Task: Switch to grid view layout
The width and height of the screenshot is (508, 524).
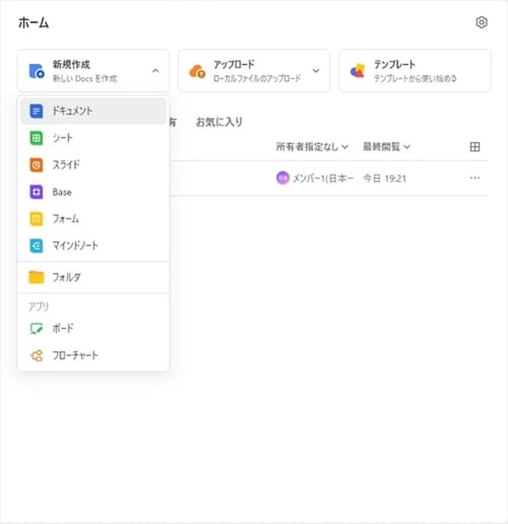Action: coord(475,146)
